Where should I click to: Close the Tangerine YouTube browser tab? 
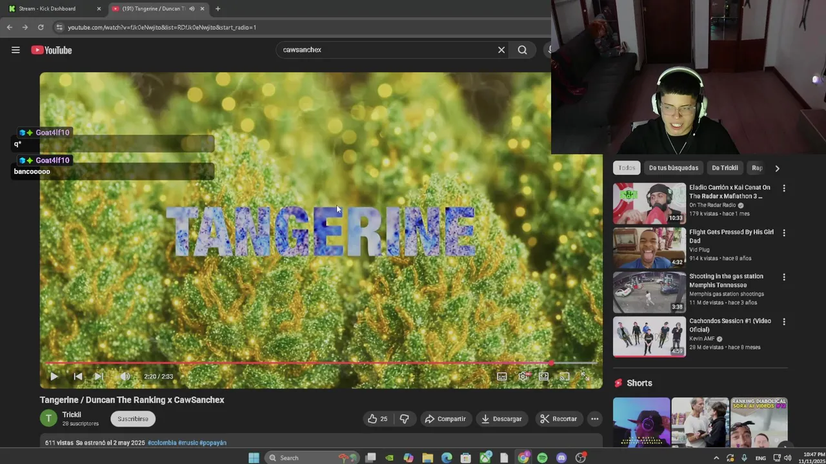coord(202,8)
